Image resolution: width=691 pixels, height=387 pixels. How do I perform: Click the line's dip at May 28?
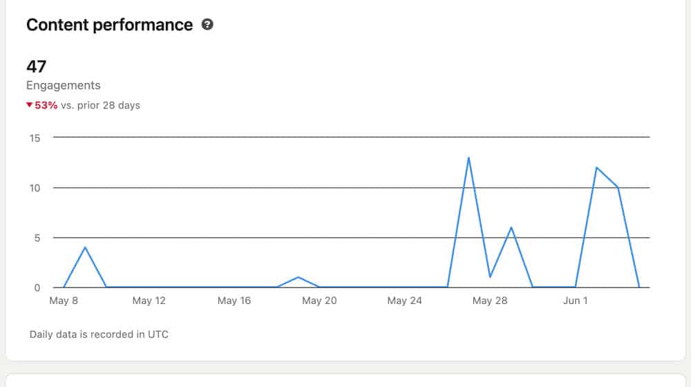490,277
